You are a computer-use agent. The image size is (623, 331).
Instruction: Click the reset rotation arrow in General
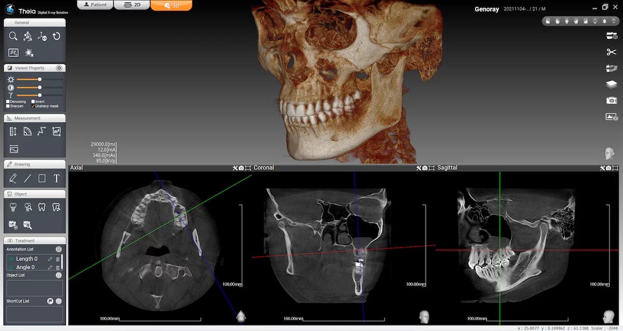(57, 36)
